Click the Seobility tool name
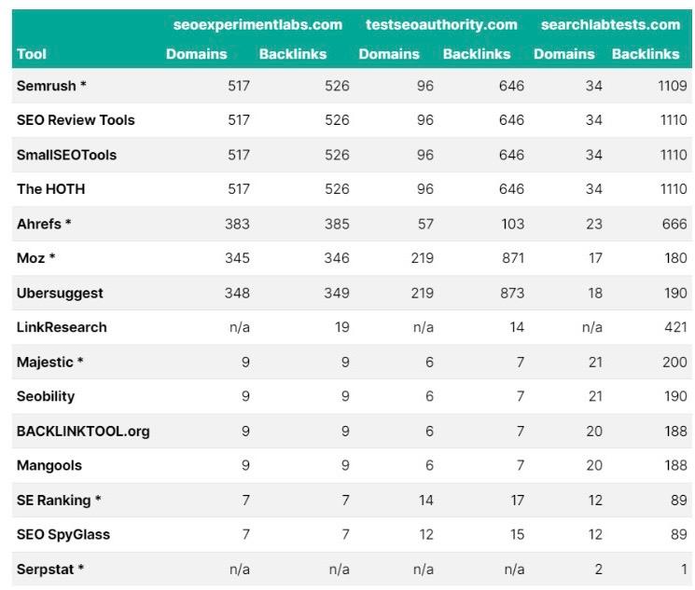Viewport: 695px width, 590px height. point(46,396)
